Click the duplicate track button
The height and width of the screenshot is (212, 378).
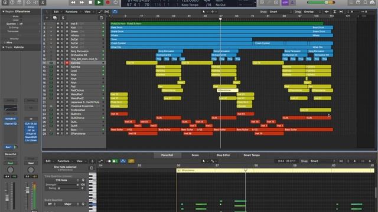coord(55,18)
